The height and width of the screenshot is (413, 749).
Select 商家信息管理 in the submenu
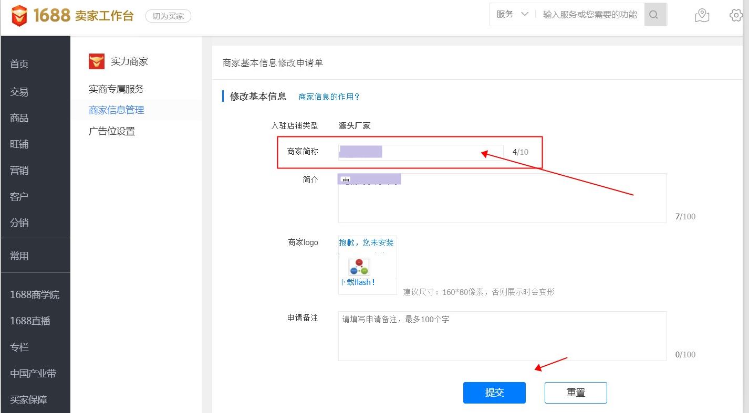pos(116,110)
